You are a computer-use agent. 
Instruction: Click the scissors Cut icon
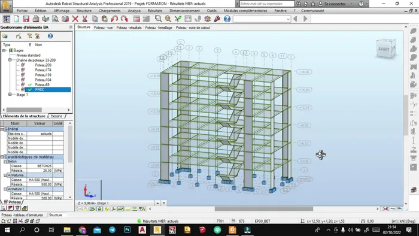click(85, 19)
